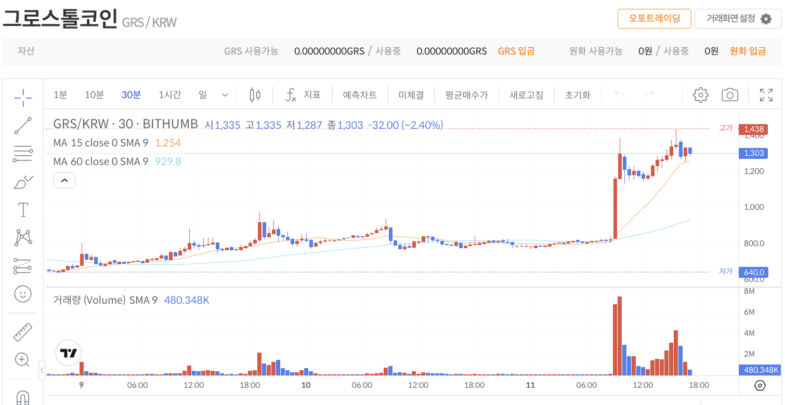Click the 1,254 MA 15 value

[168, 143]
